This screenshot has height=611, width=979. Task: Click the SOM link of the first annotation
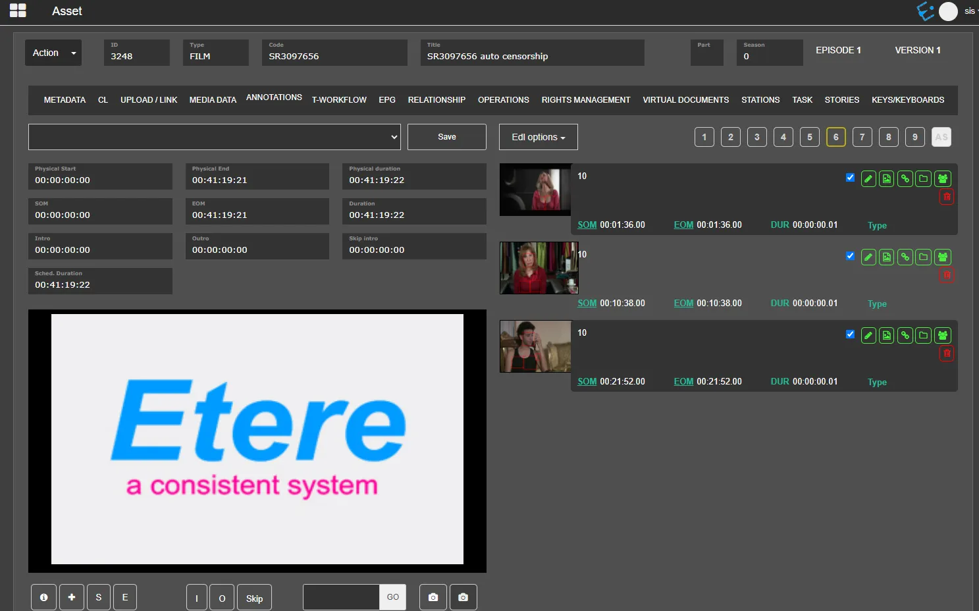[587, 225]
